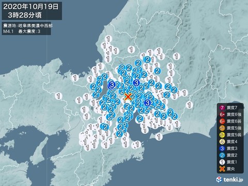Click the 震度5弱 yellow legend icon

(x=222, y=135)
